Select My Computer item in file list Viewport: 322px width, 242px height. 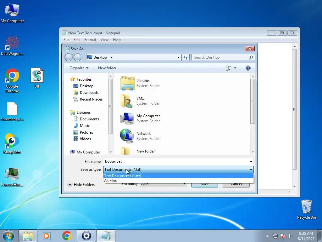[140, 118]
